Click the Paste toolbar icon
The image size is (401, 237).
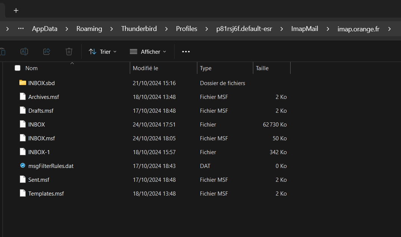click(x=2, y=52)
